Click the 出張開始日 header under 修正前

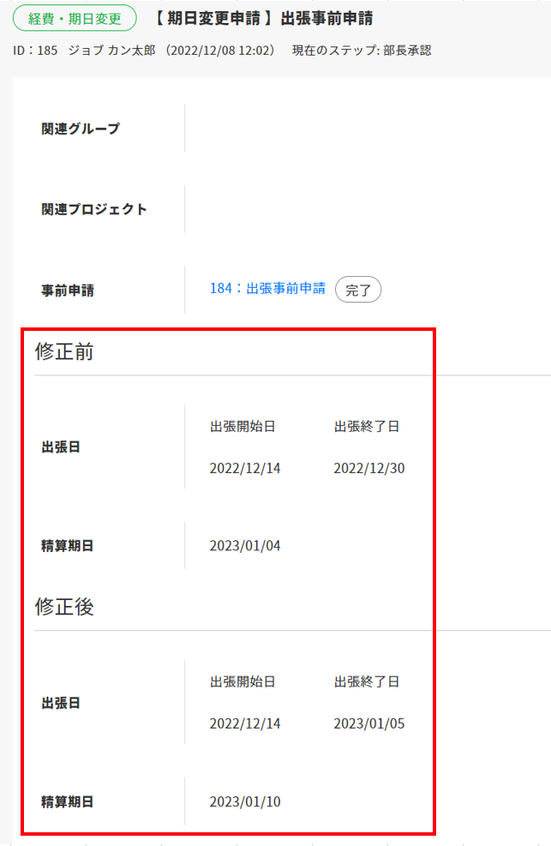[242, 426]
